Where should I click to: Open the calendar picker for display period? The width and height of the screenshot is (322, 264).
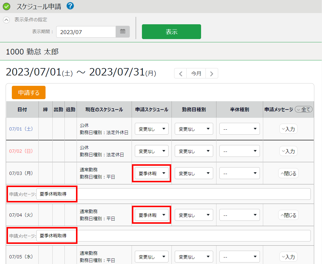[123, 32]
